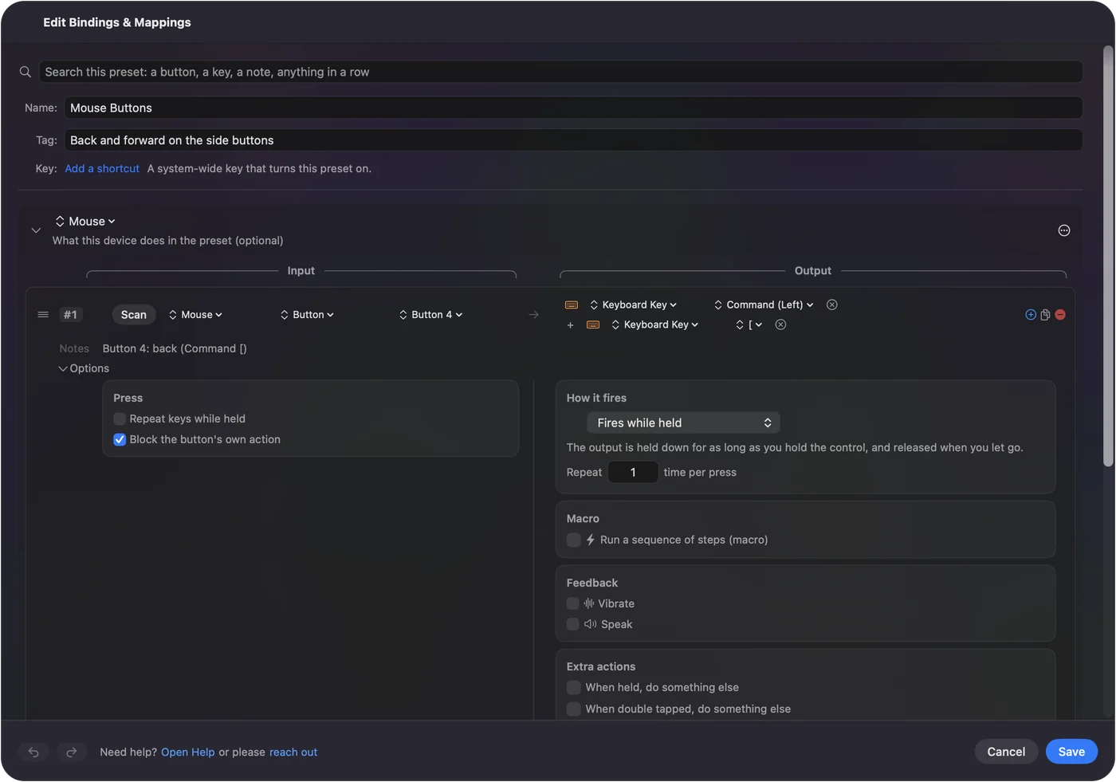Click keyboard icon beside the [ key row
Viewport: 1116px width, 782px height.
coord(593,324)
